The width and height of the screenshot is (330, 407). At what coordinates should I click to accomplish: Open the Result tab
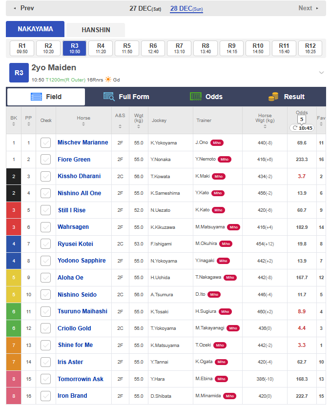[x=286, y=97]
